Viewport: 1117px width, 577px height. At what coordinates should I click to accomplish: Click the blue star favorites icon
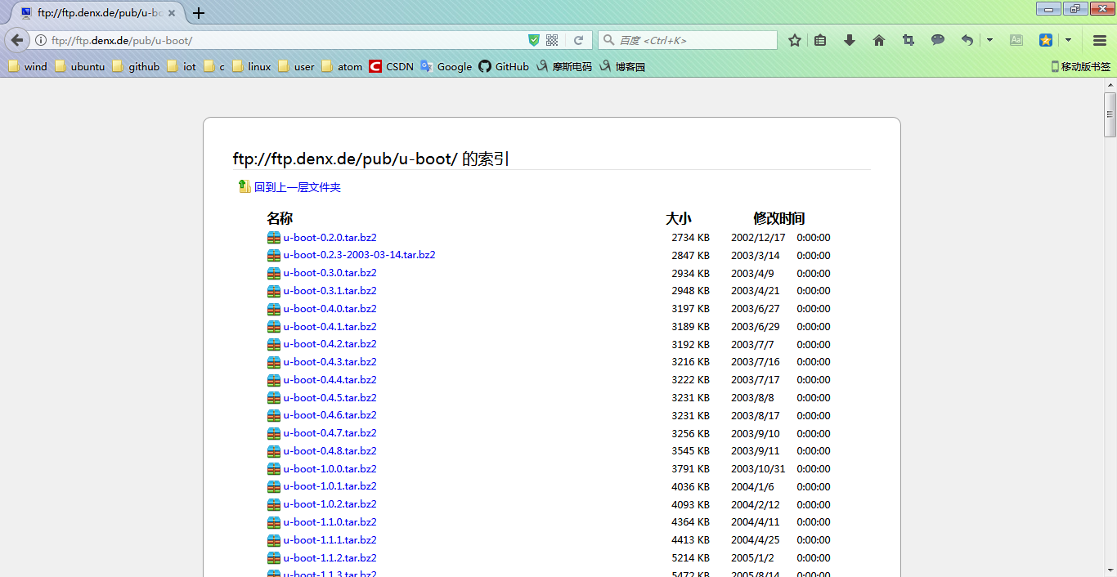coord(1046,40)
